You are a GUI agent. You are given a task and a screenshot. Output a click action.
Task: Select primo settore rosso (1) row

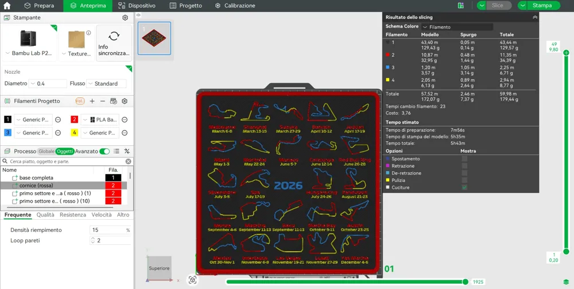pyautogui.click(x=64, y=193)
